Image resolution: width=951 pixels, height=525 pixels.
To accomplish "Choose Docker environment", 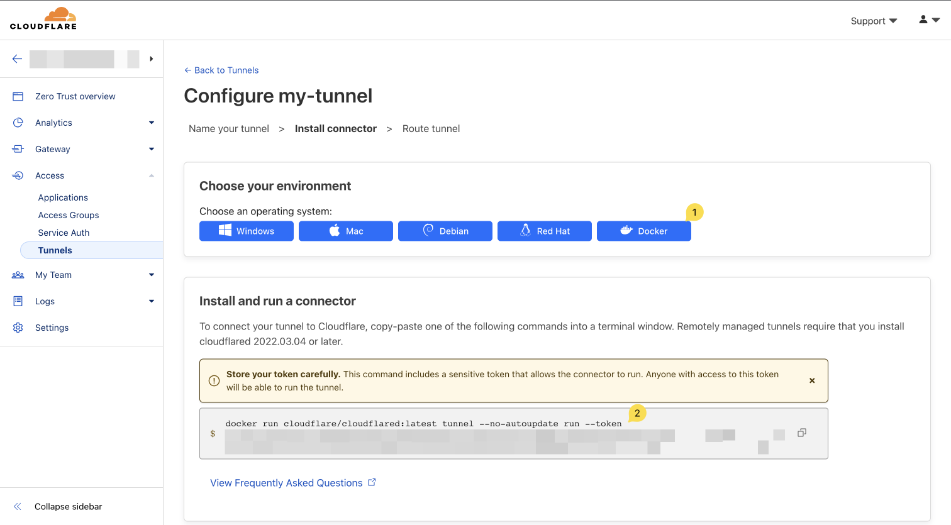I will [644, 231].
